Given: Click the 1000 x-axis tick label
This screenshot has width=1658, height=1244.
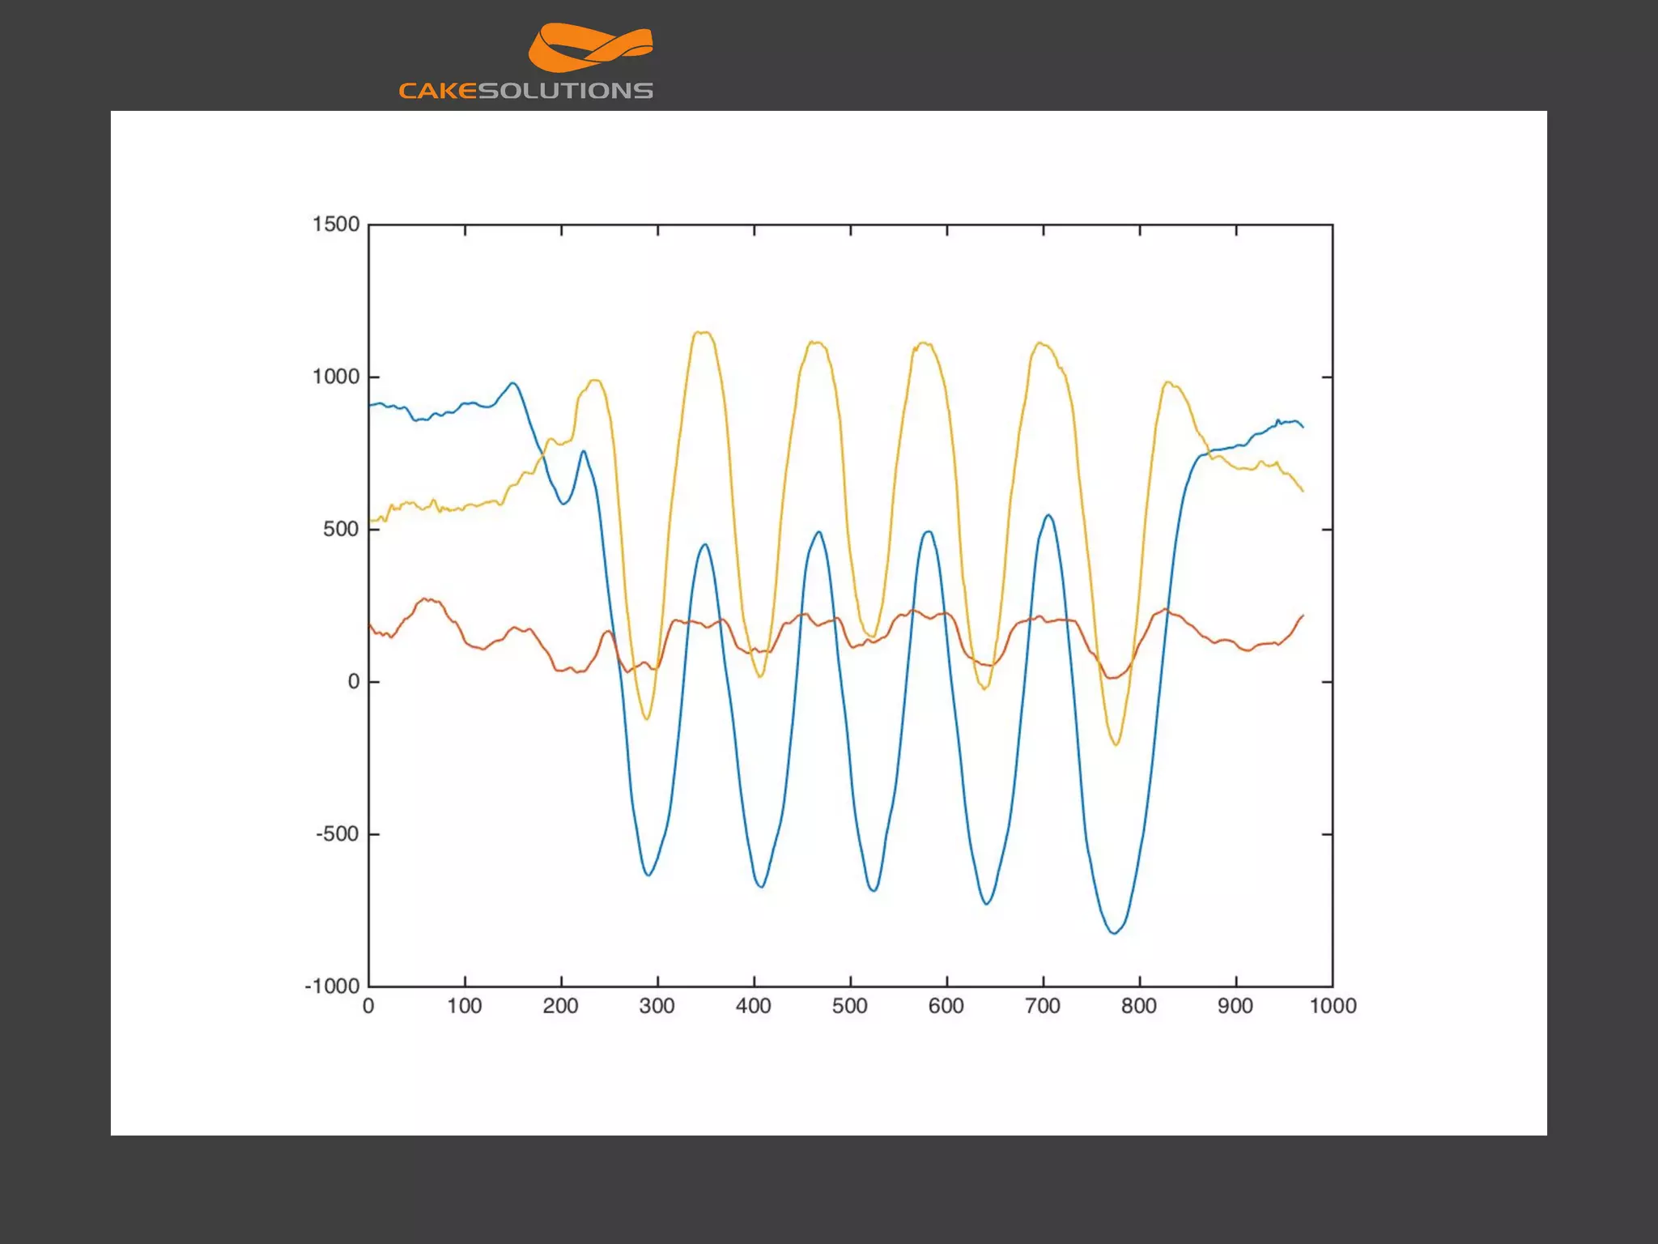Looking at the screenshot, I should (x=1333, y=1007).
